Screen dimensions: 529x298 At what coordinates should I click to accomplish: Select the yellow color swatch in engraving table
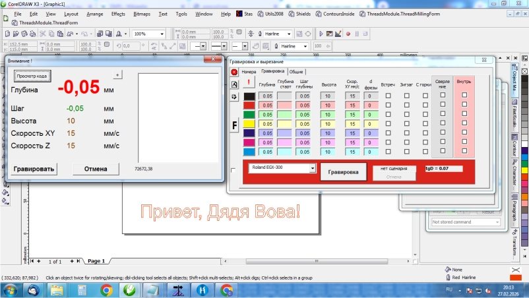click(249, 123)
